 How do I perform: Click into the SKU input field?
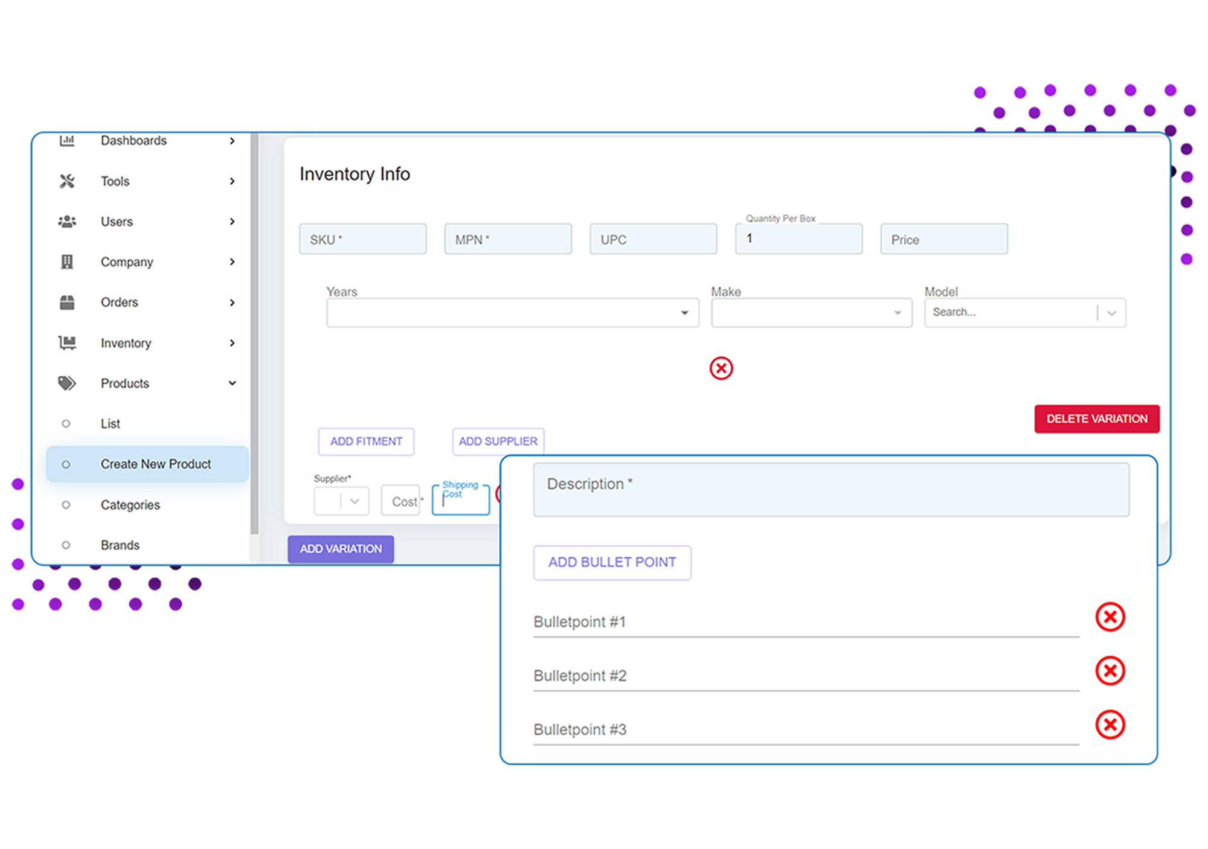pos(362,240)
